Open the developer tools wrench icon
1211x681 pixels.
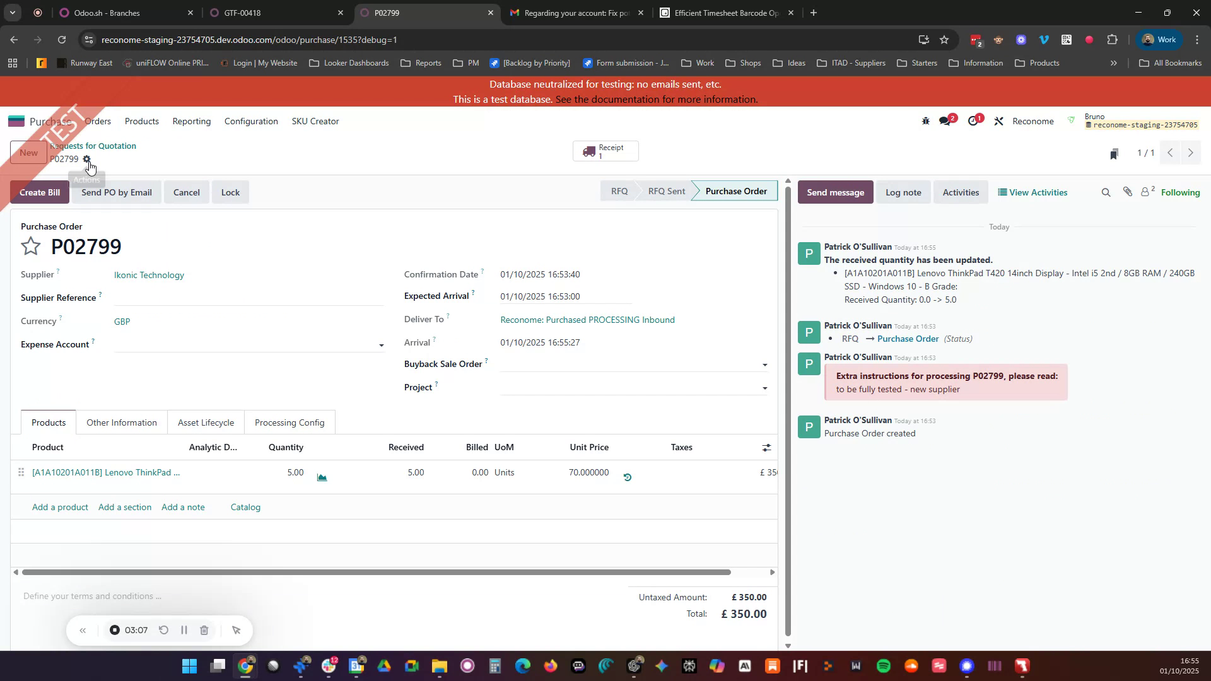coord(998,120)
